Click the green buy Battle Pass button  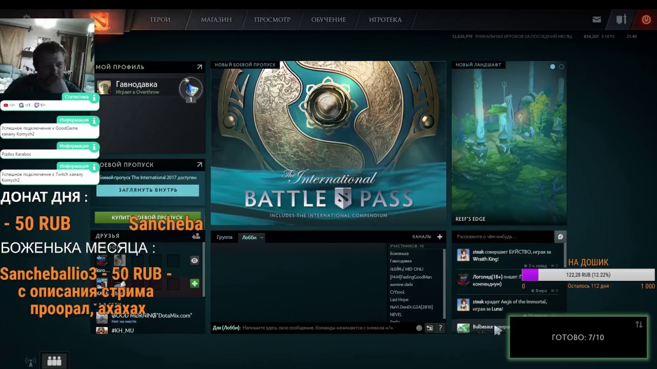(x=148, y=217)
